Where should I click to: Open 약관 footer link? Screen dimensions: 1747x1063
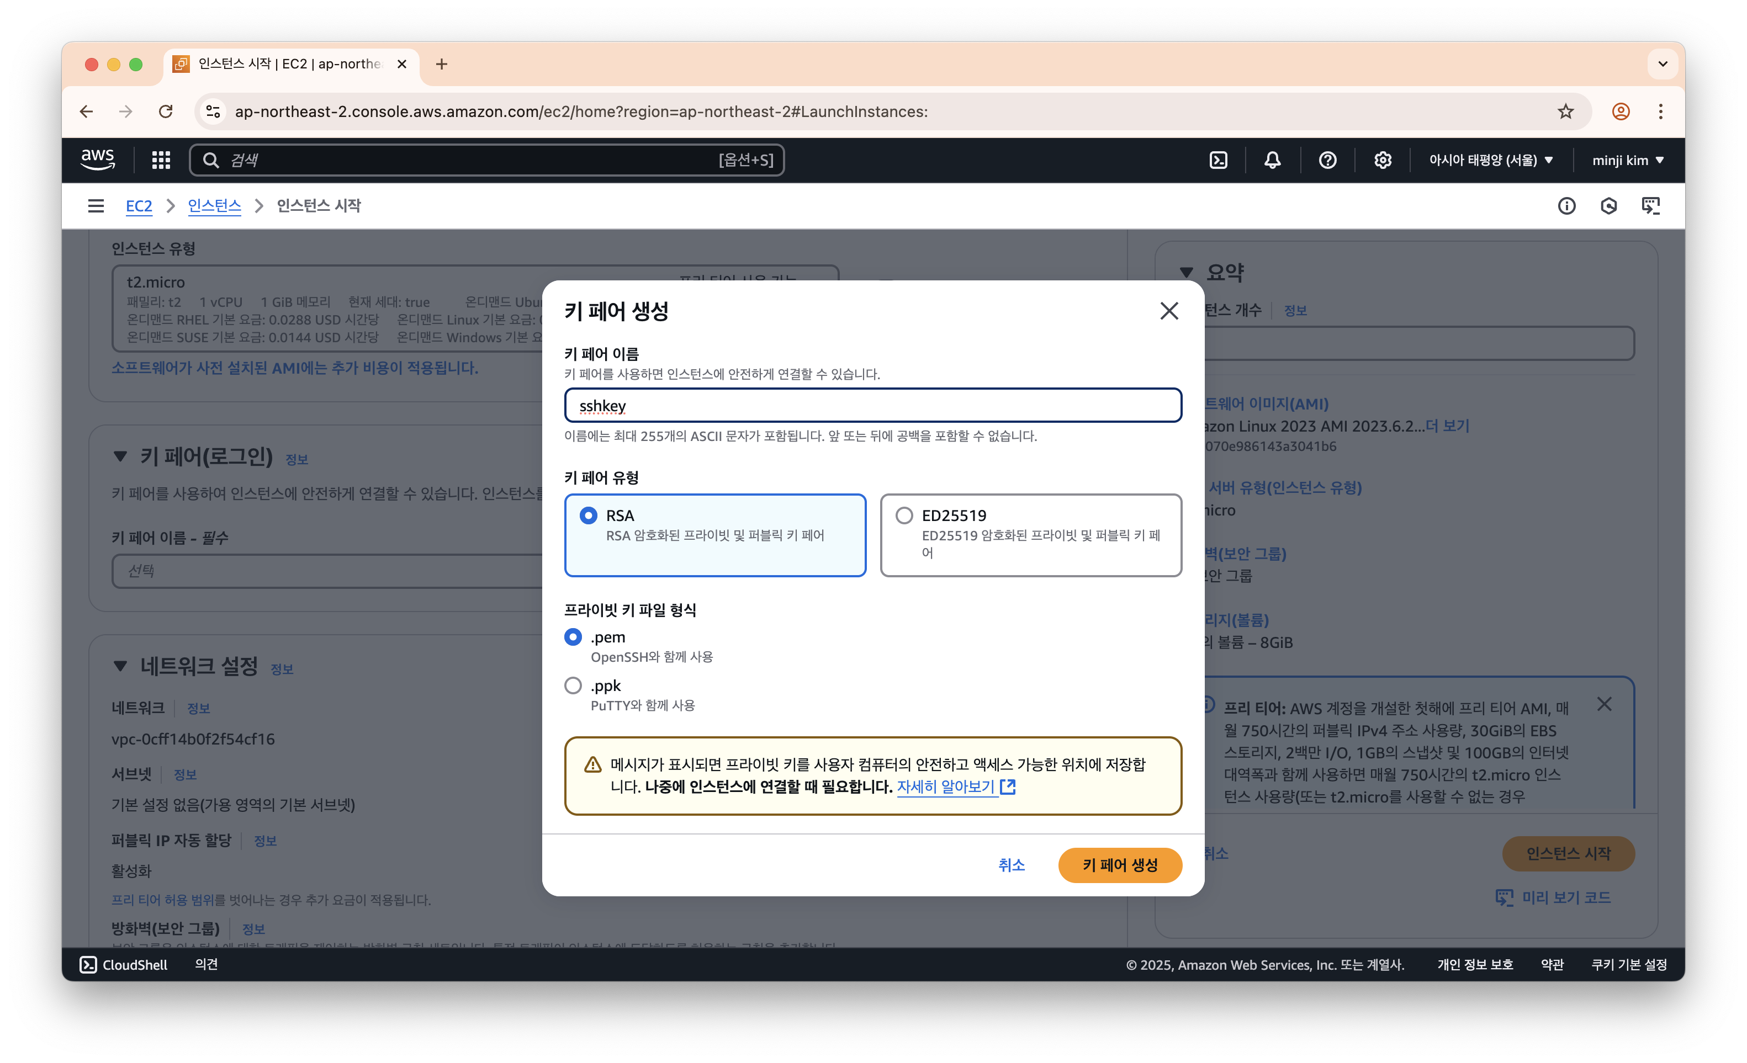[x=1552, y=965]
